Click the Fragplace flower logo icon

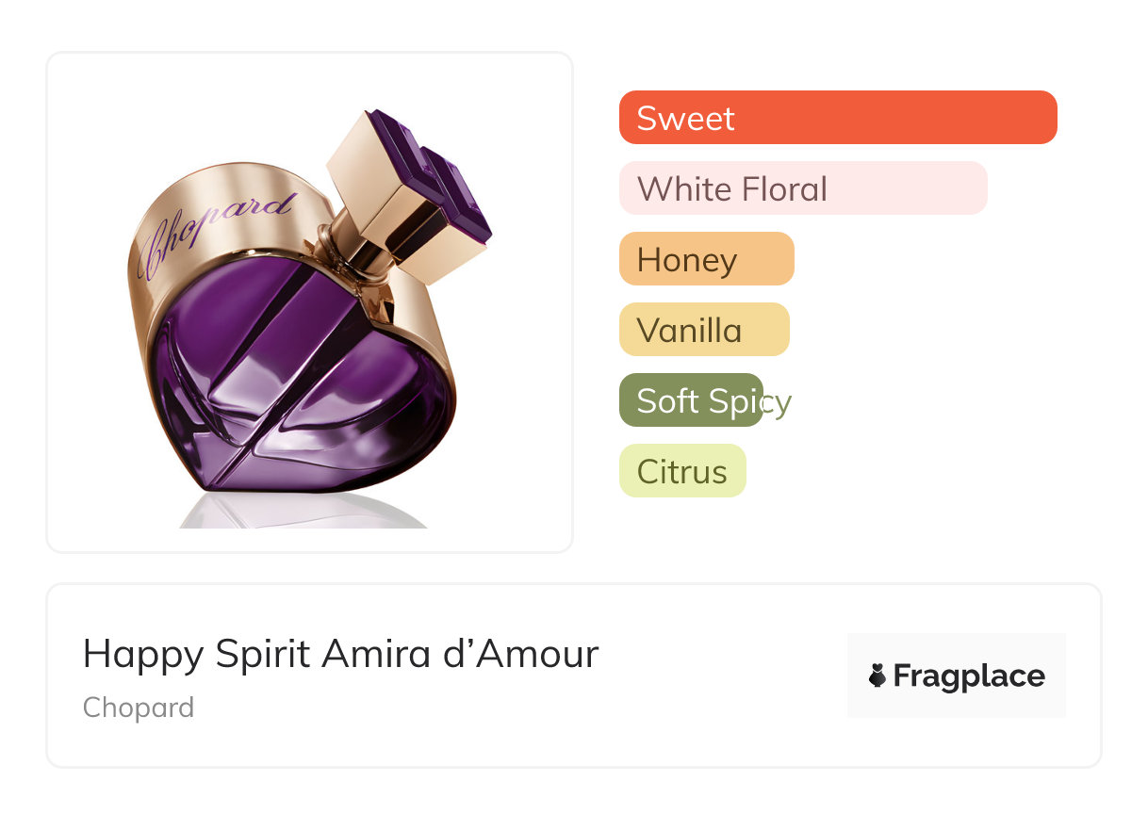(877, 676)
